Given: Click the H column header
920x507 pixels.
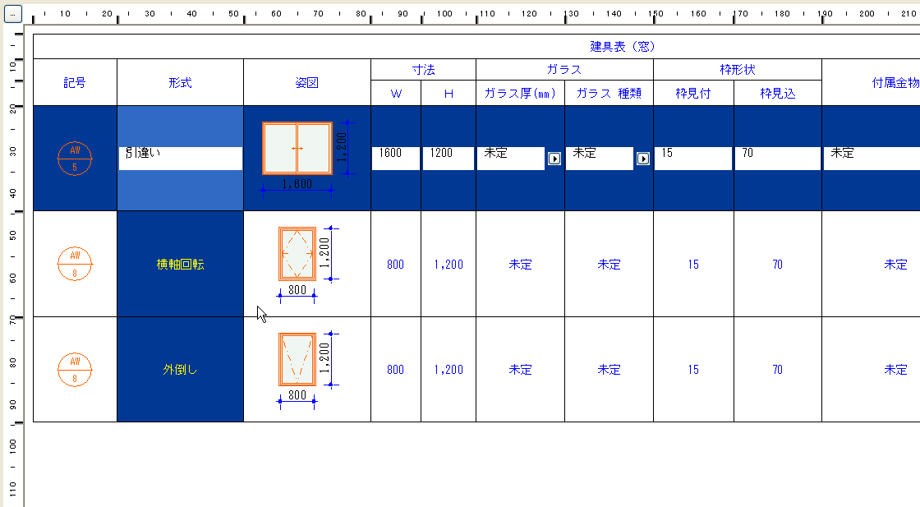Looking at the screenshot, I should point(448,94).
